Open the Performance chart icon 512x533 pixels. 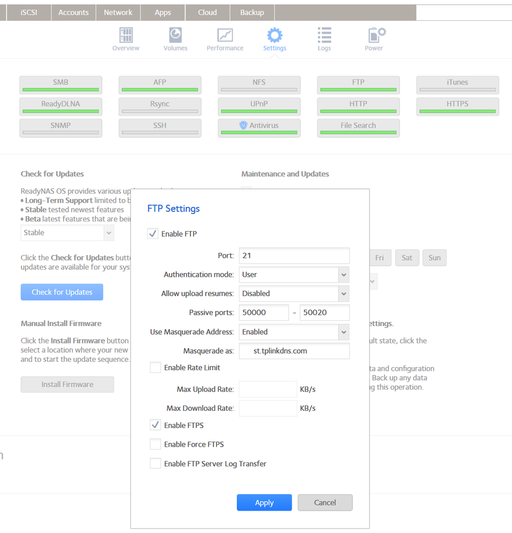pyautogui.click(x=225, y=36)
